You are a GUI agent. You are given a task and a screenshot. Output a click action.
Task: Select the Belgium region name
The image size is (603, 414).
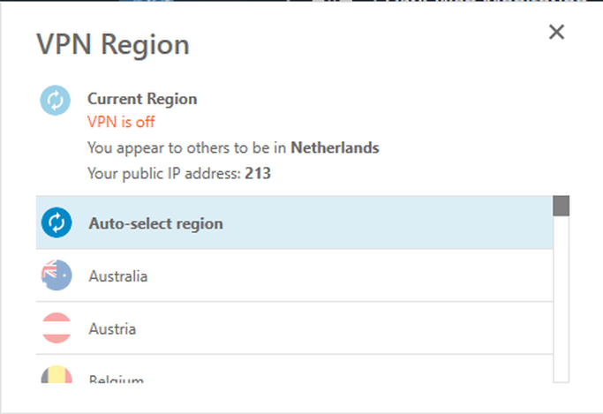[116, 379]
